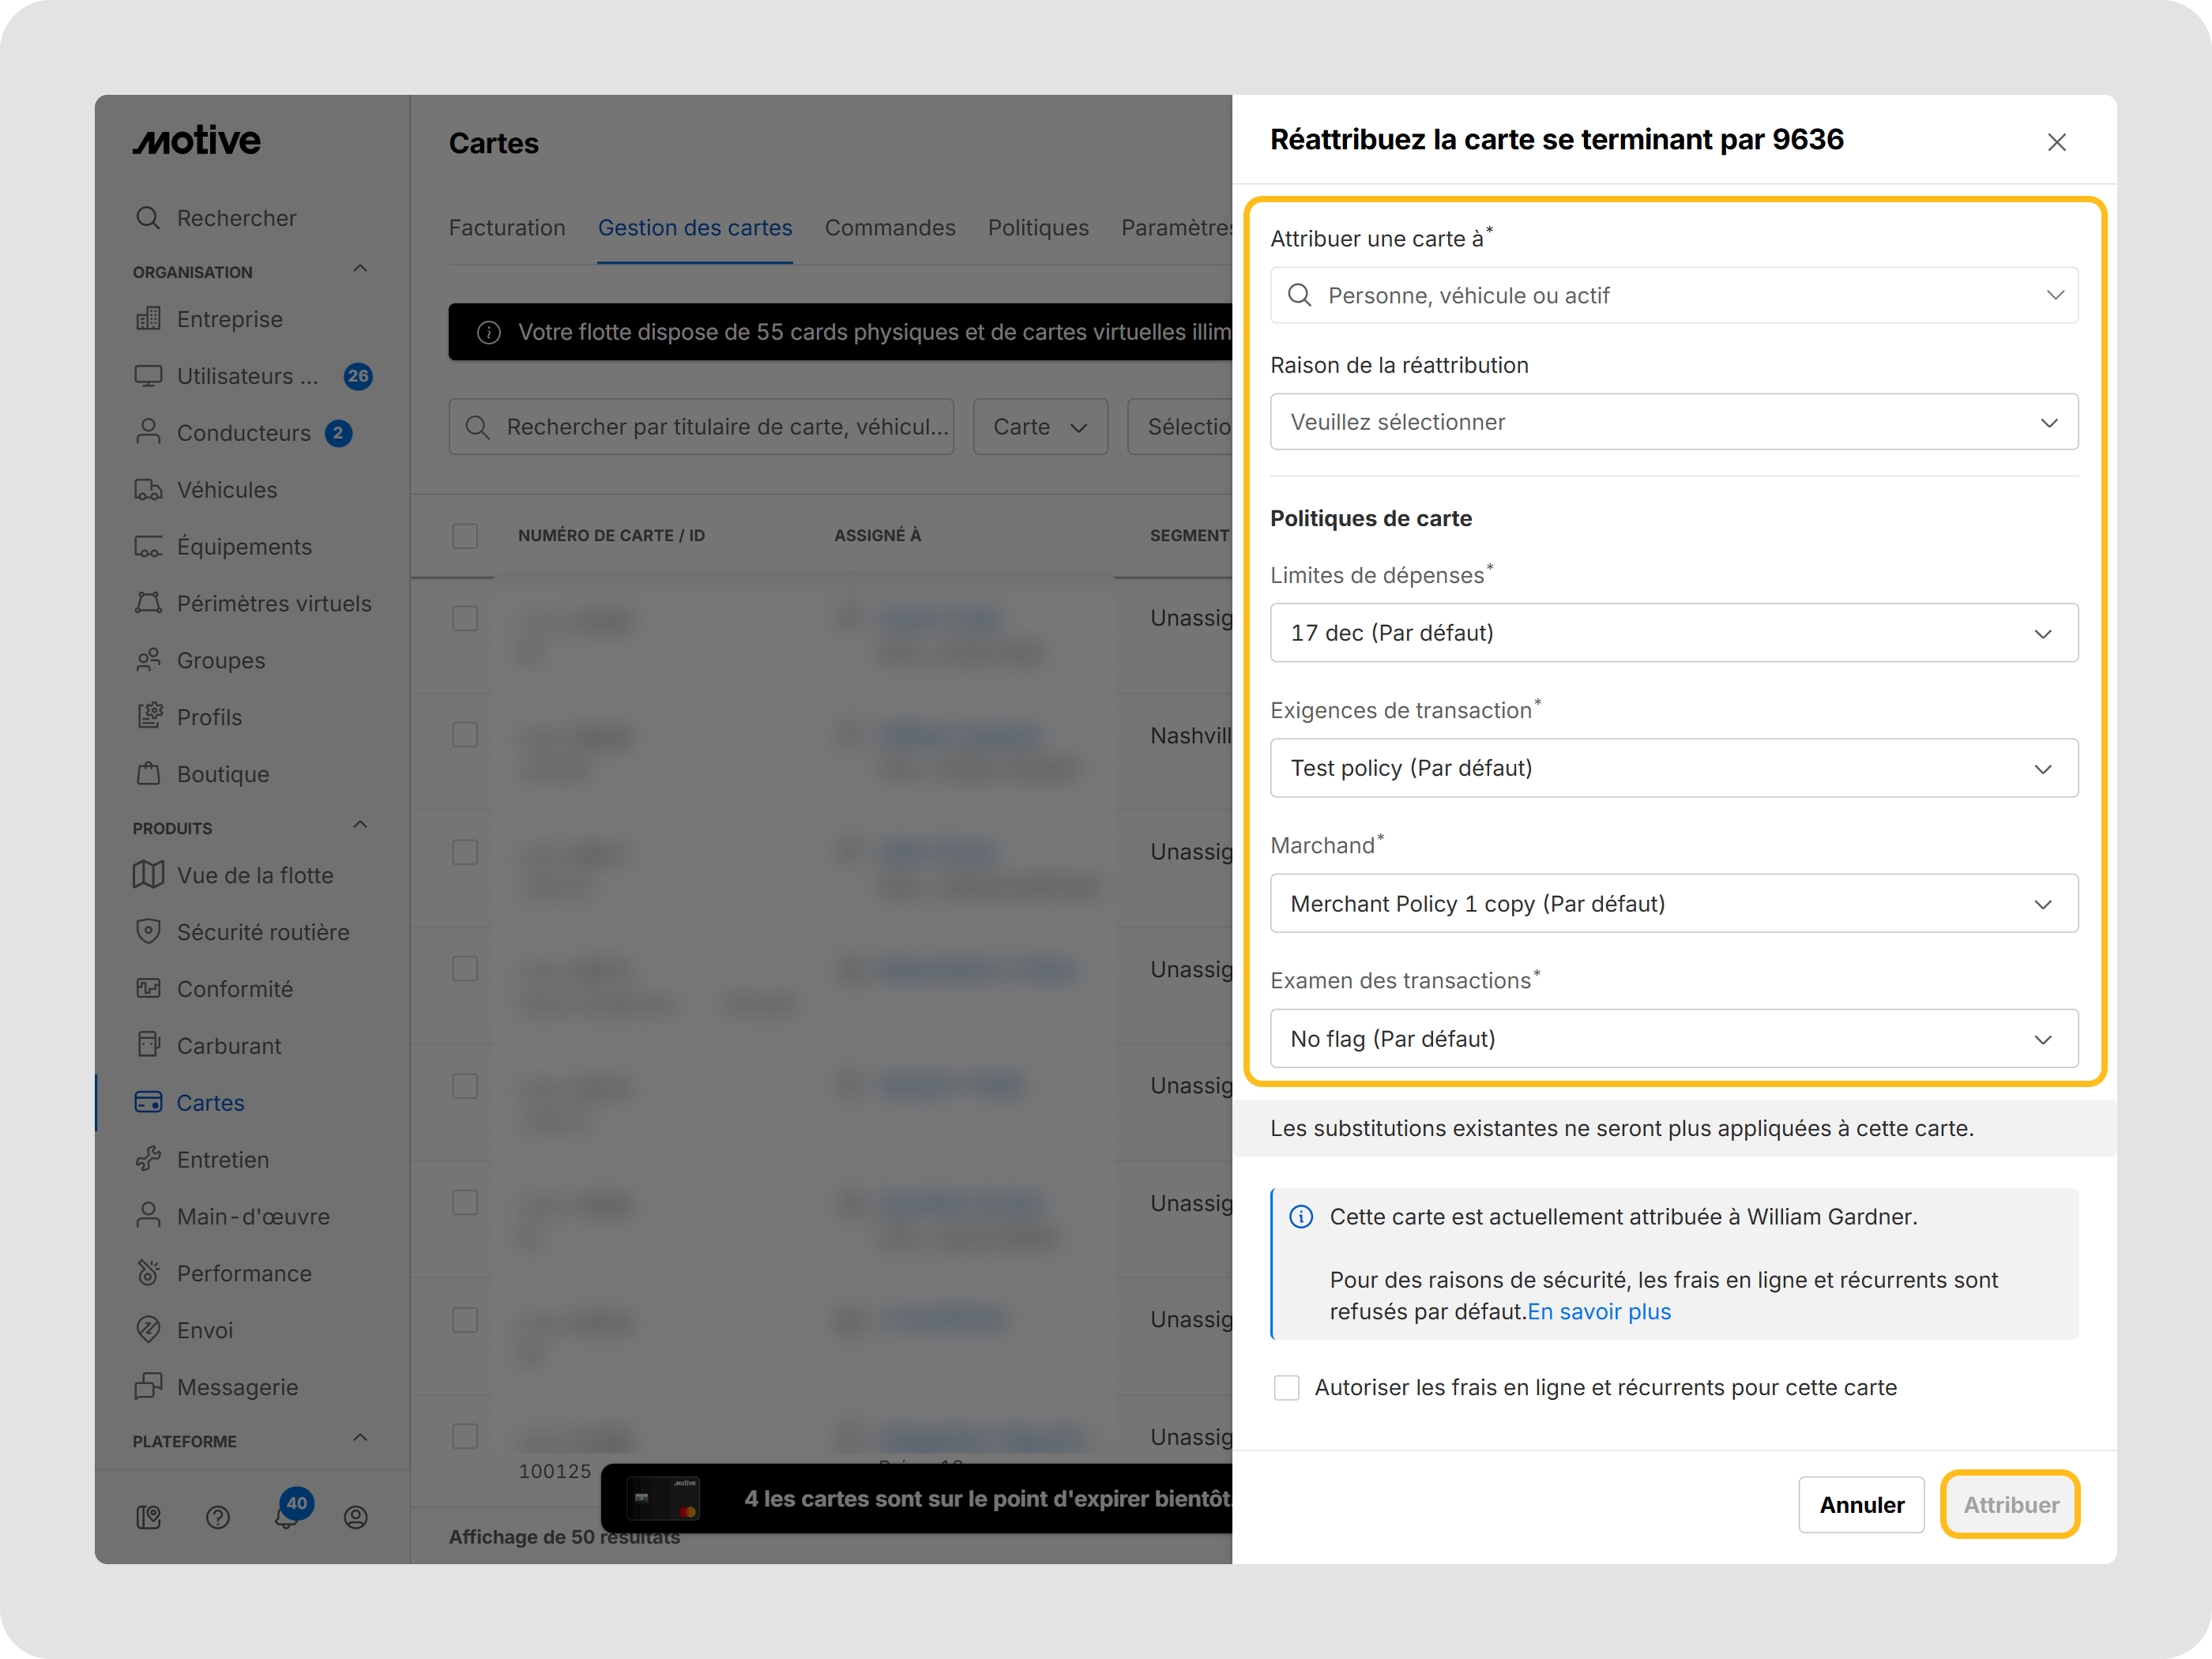
Task: Click the expiring cards notification banner
Action: click(916, 1499)
